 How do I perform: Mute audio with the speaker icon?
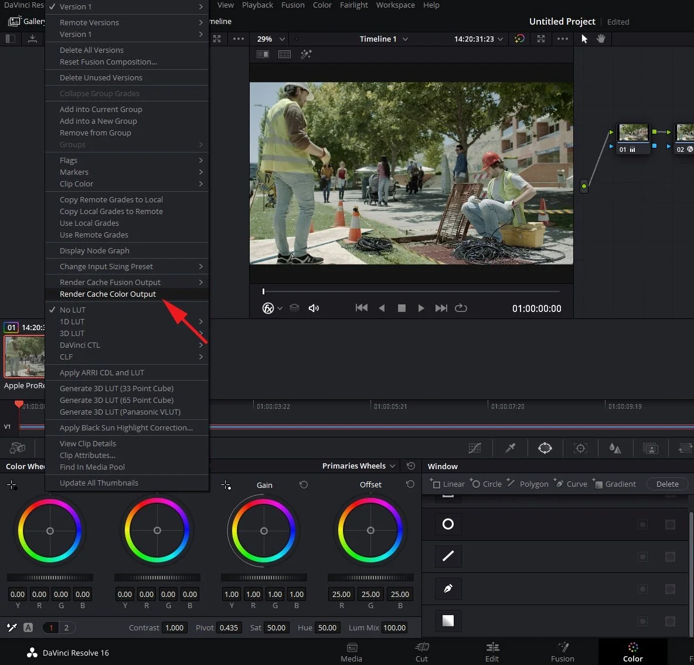314,307
